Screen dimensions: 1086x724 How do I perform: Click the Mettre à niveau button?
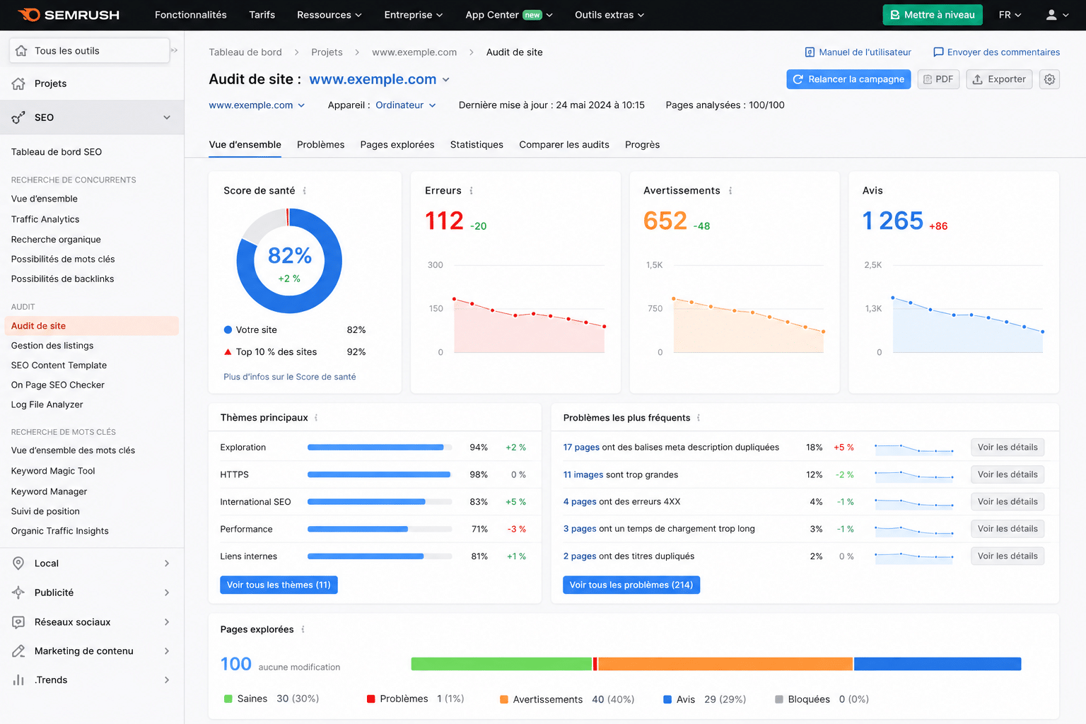(x=932, y=15)
